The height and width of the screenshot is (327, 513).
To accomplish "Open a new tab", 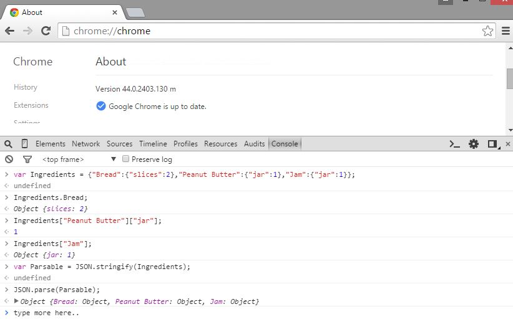I will [135, 12].
